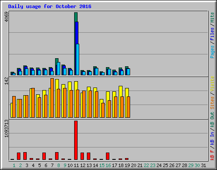Viewport: 217px width, 170px height.
Task: Click the tall green Hits bar for day 11
Action: 76,17
